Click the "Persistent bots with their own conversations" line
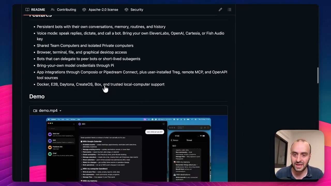This screenshot has width=331, height=186. (x=101, y=27)
